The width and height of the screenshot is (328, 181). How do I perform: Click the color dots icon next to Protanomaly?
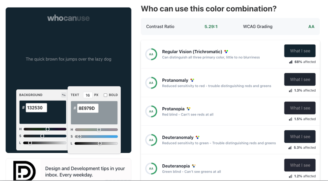[192, 80]
